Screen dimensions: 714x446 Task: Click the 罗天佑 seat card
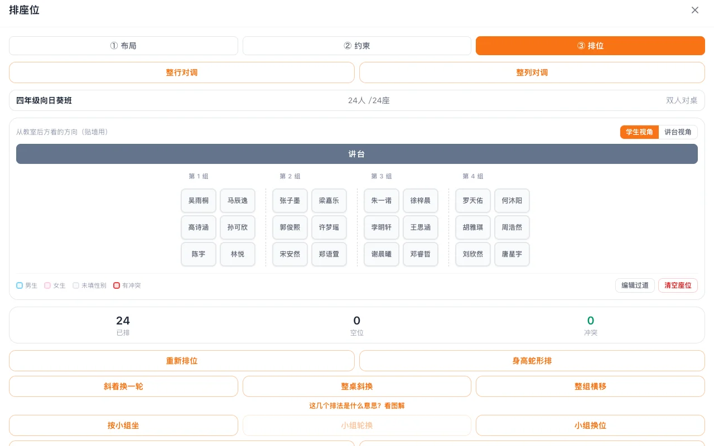[x=473, y=201]
